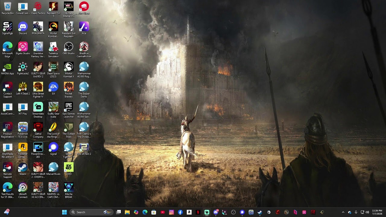The width and height of the screenshot is (386, 217).
Task: Open File Explorer from the taskbar
Action: (127, 212)
